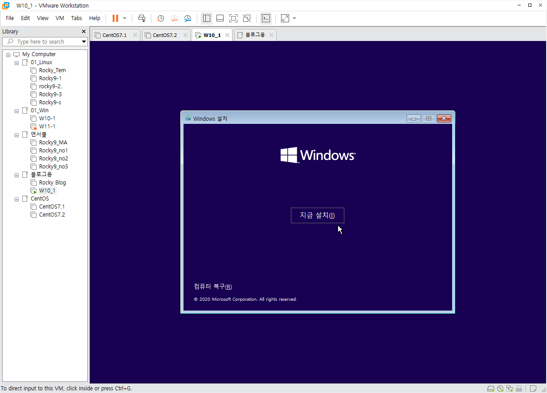The width and height of the screenshot is (547, 393).
Task: Open the File menu
Action: pos(10,18)
